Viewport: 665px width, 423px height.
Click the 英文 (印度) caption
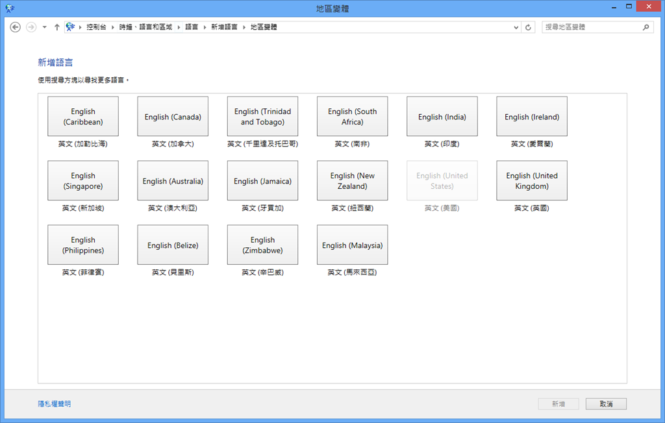(x=442, y=144)
